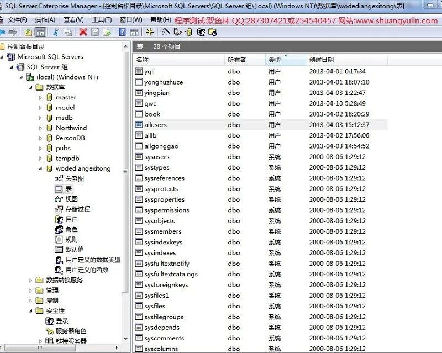Open the 查看(V) menu
The width and height of the screenshot is (442, 353).
coord(73,20)
